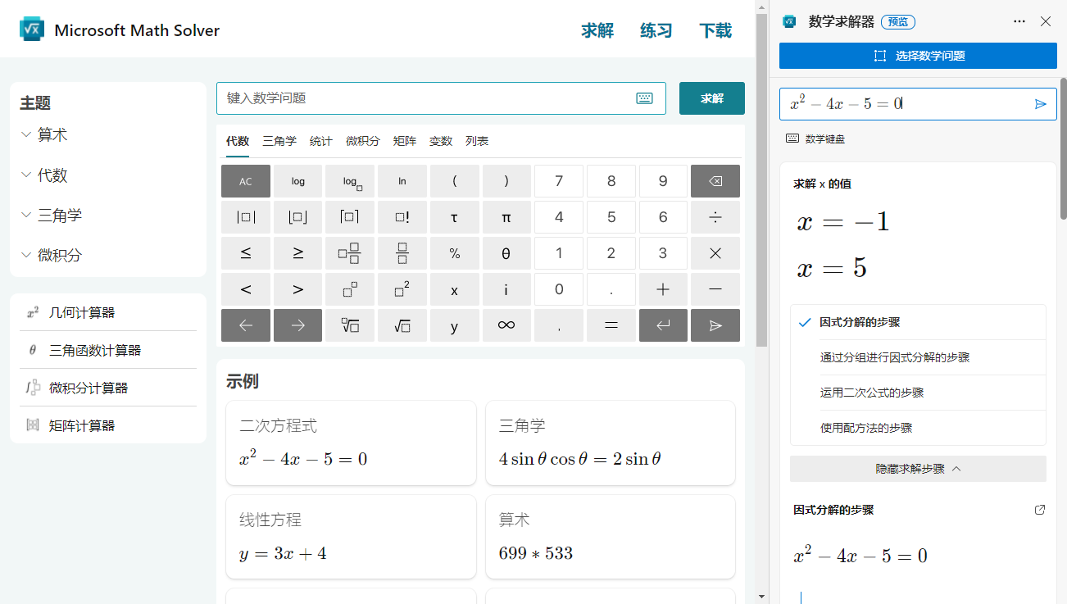
Task: Switch to the 统计 keypad tab
Action: tap(321, 141)
